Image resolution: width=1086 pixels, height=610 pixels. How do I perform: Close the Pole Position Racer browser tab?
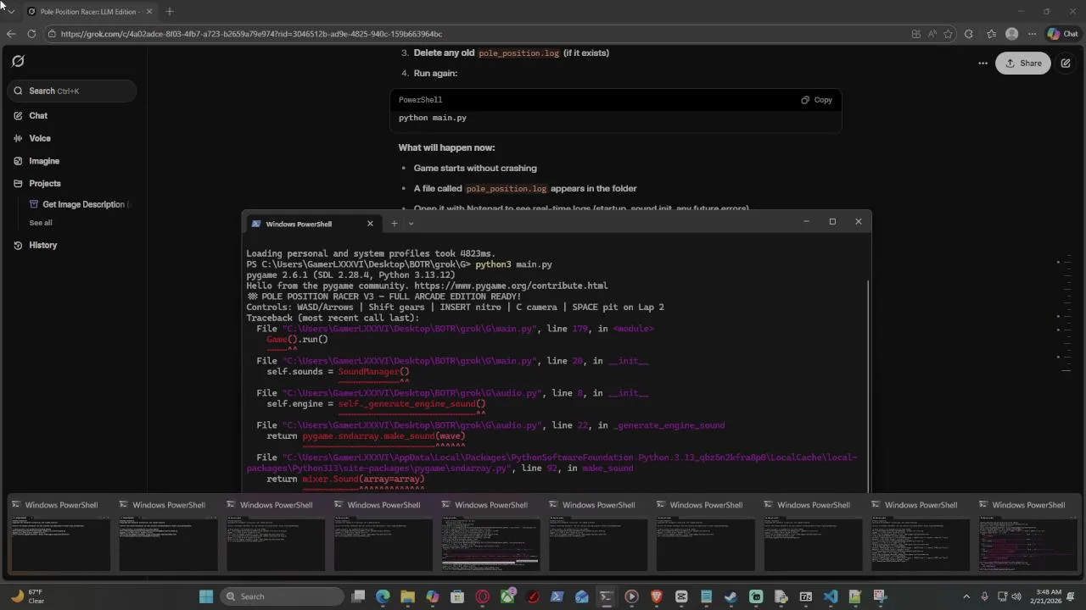click(148, 11)
